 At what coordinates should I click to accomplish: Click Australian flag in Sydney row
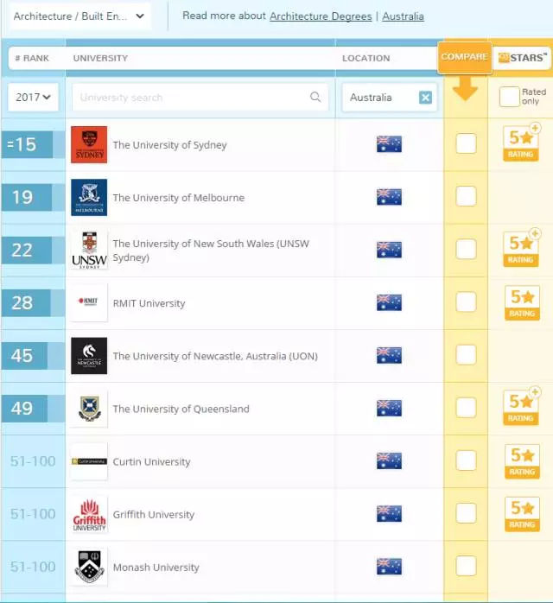click(389, 144)
